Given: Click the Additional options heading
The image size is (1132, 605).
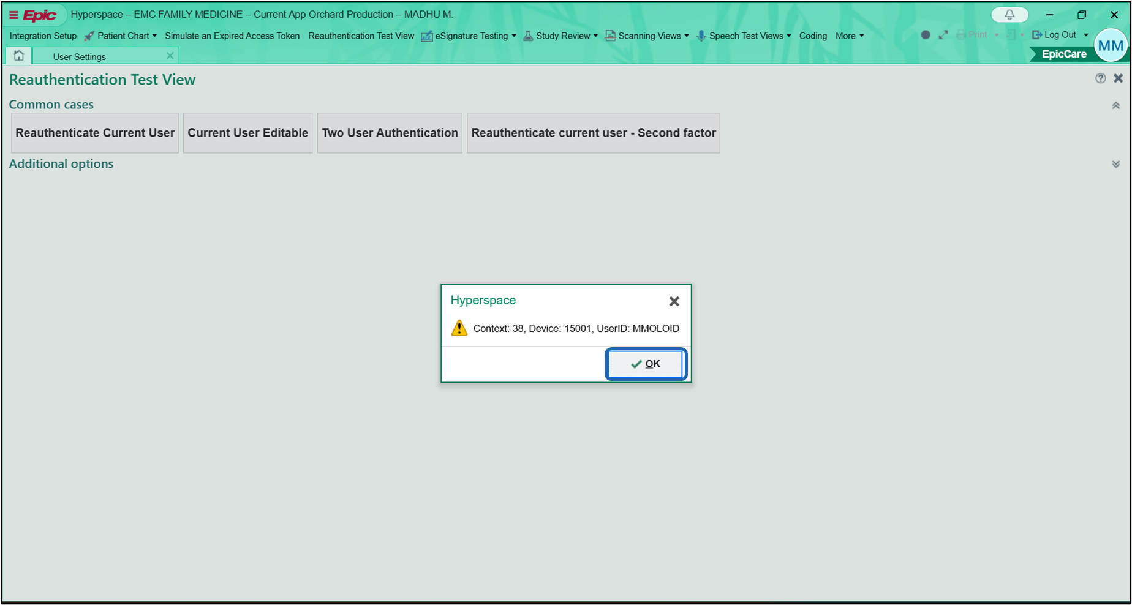Looking at the screenshot, I should tap(61, 164).
